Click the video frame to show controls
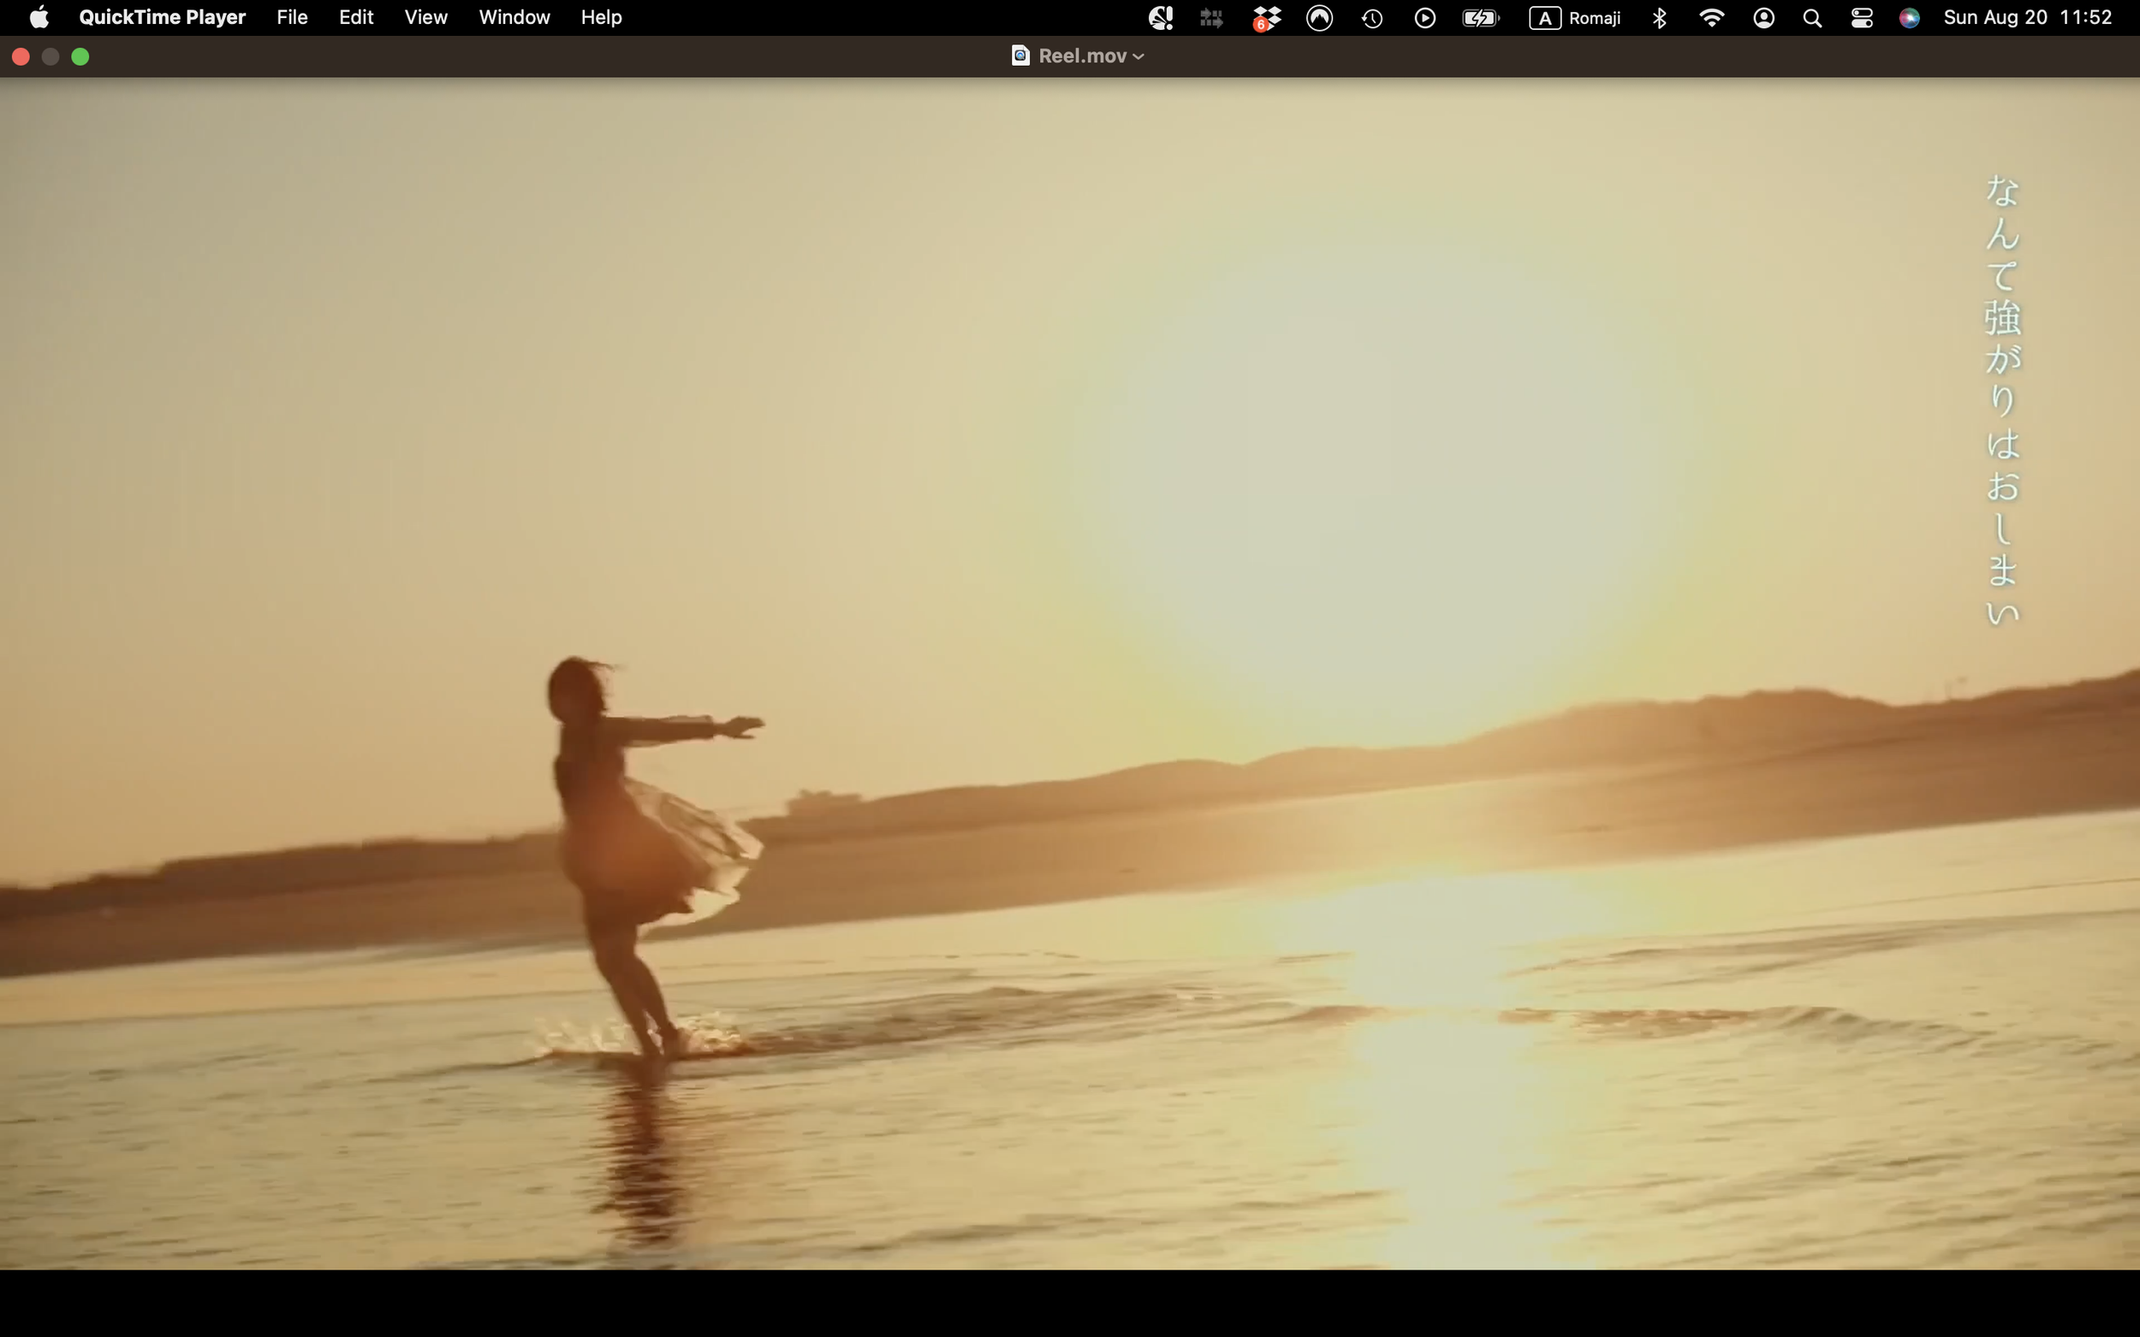 pos(1069,674)
